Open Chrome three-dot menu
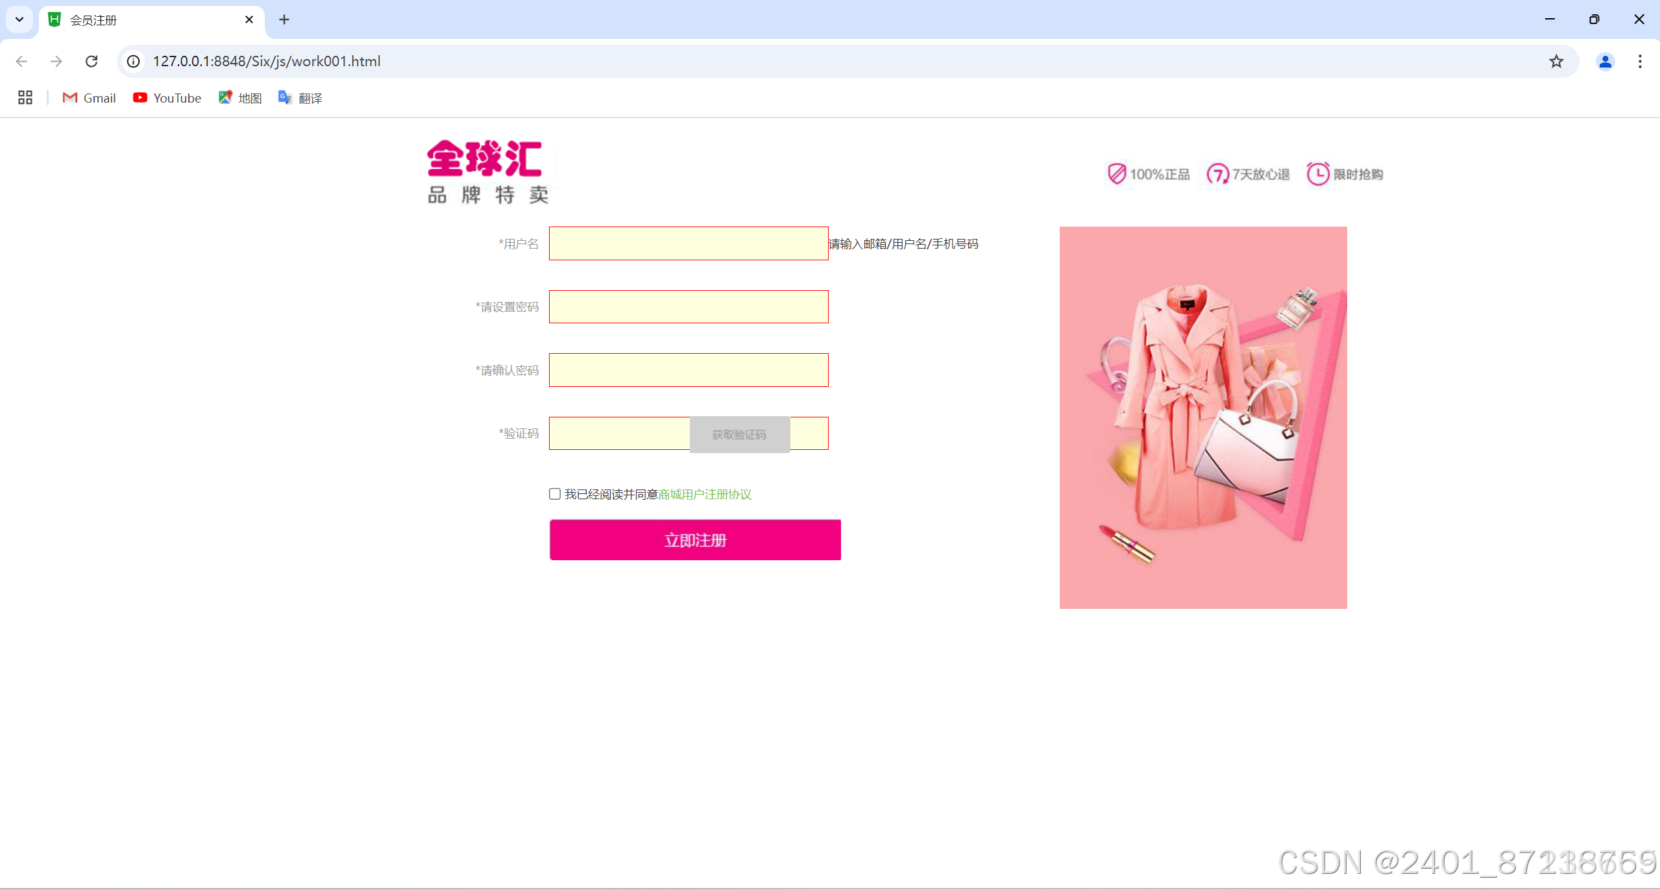 1640,61
